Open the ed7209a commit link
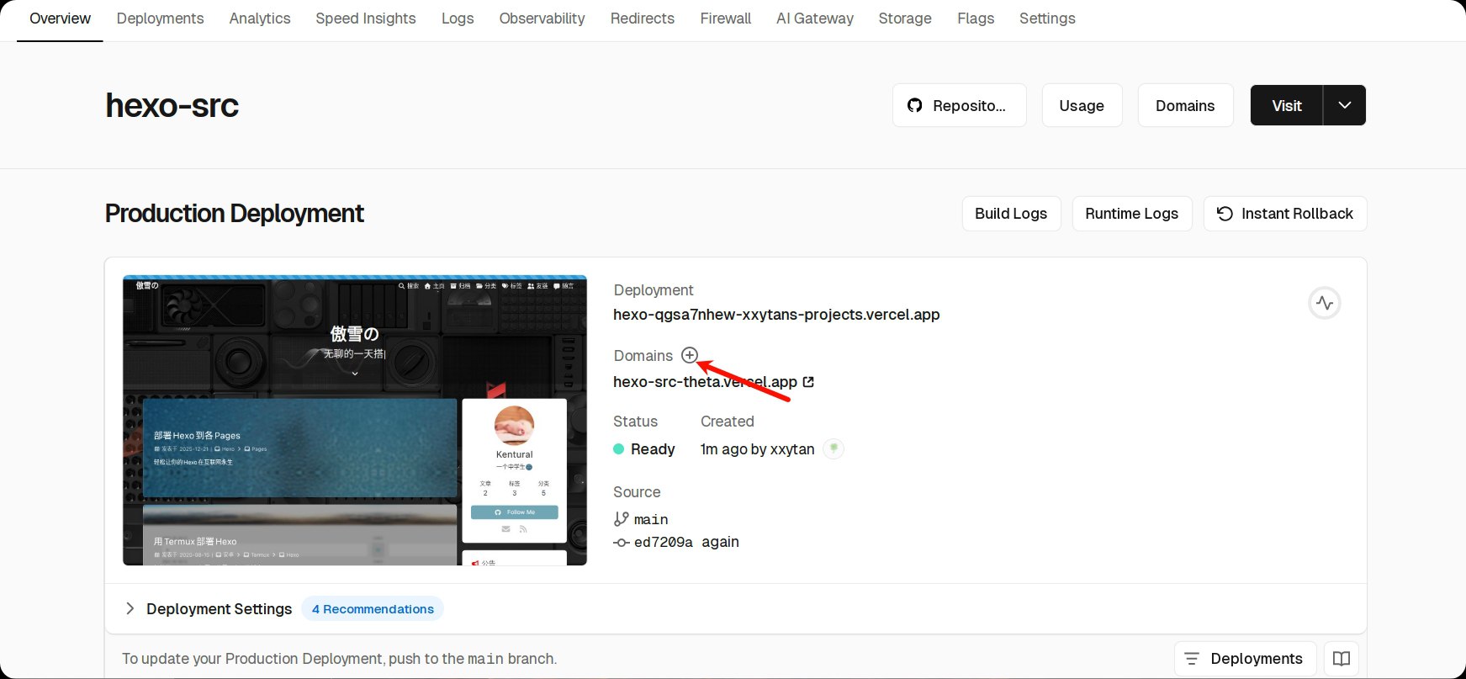The image size is (1466, 679). tap(663, 543)
